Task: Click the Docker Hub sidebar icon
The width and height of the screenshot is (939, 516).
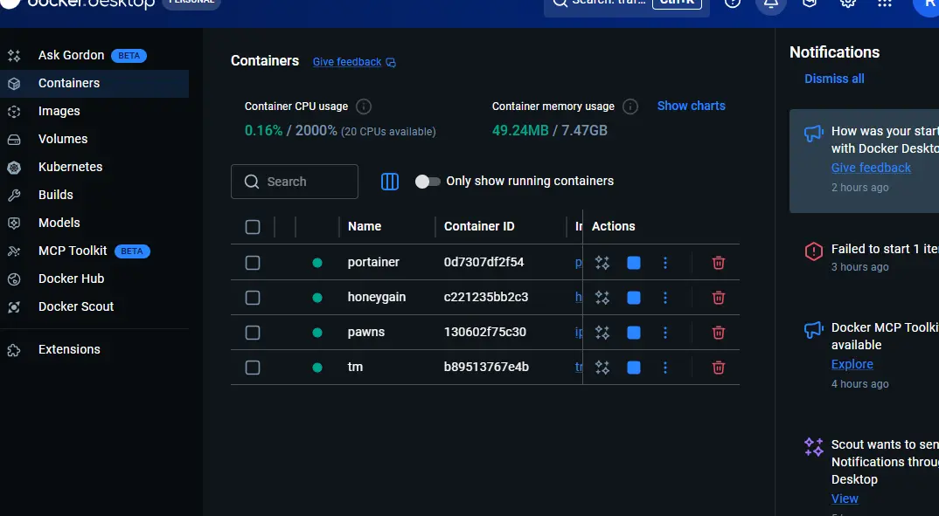Action: pos(14,279)
